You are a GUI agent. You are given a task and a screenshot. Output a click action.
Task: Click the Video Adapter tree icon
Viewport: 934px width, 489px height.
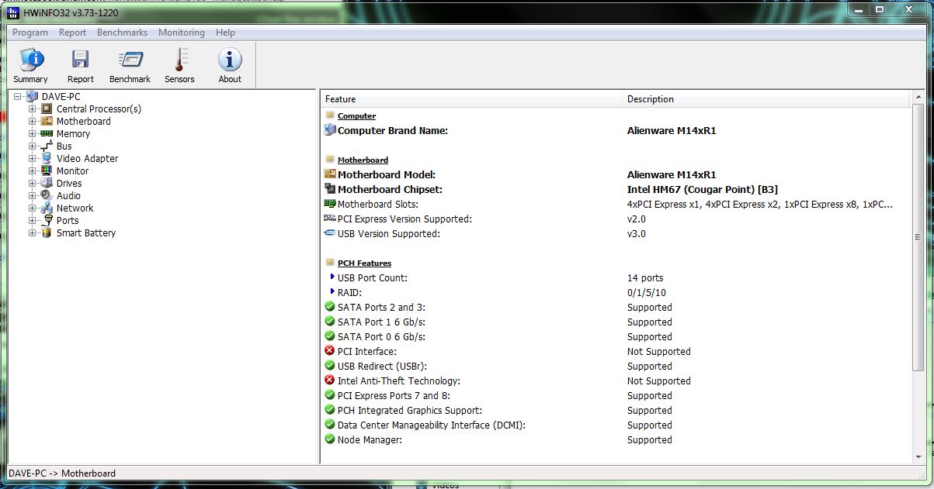tap(47, 159)
